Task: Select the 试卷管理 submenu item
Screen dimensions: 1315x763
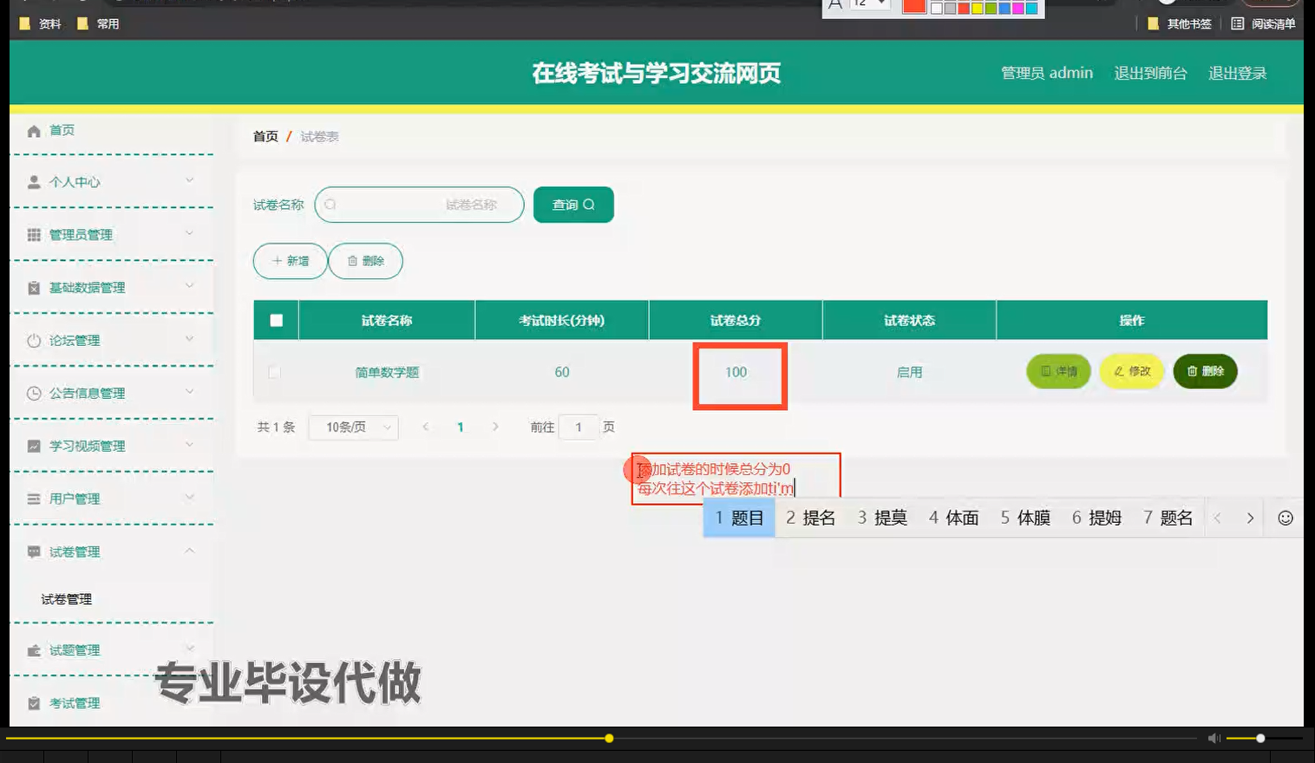Action: 64,598
